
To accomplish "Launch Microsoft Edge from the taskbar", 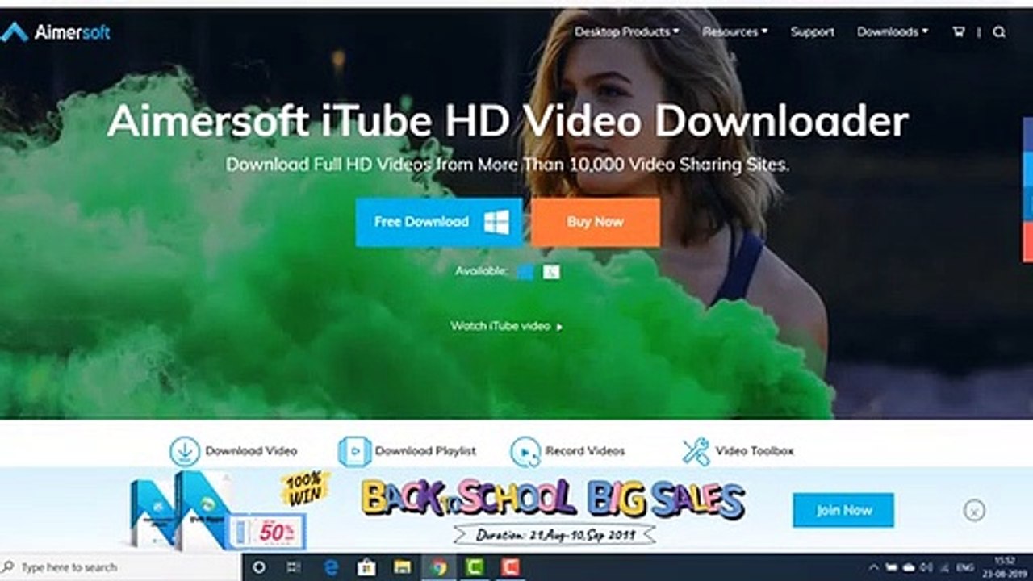I will (330, 567).
